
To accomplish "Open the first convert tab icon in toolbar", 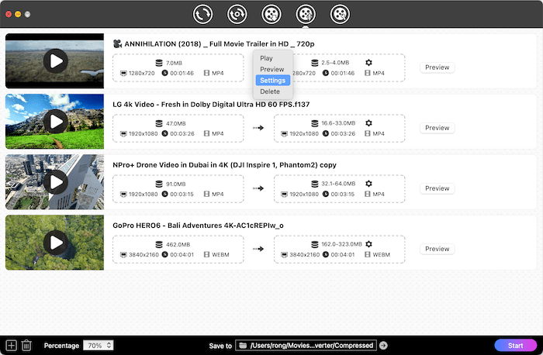I will tap(204, 14).
